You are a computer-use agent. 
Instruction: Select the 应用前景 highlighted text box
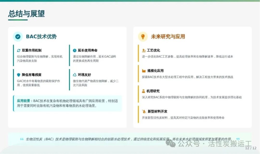coord(67,103)
